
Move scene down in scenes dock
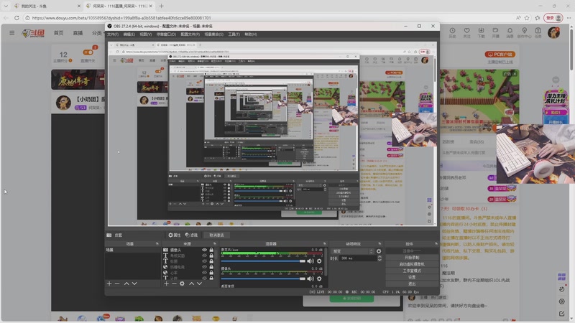[134, 284]
